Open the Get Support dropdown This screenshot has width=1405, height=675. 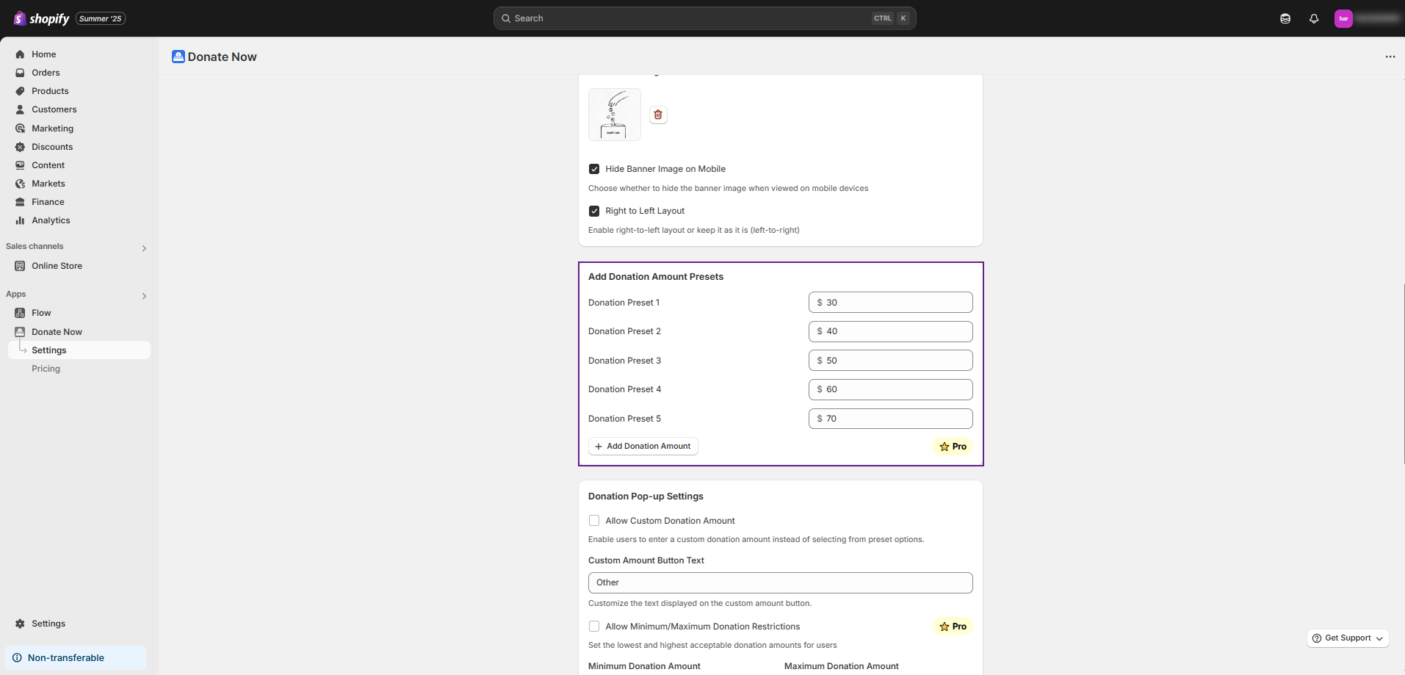pos(1348,638)
